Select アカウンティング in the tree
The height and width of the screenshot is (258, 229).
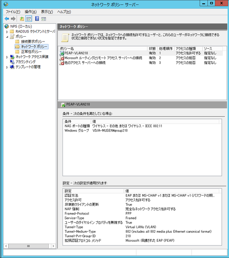coord(25,62)
